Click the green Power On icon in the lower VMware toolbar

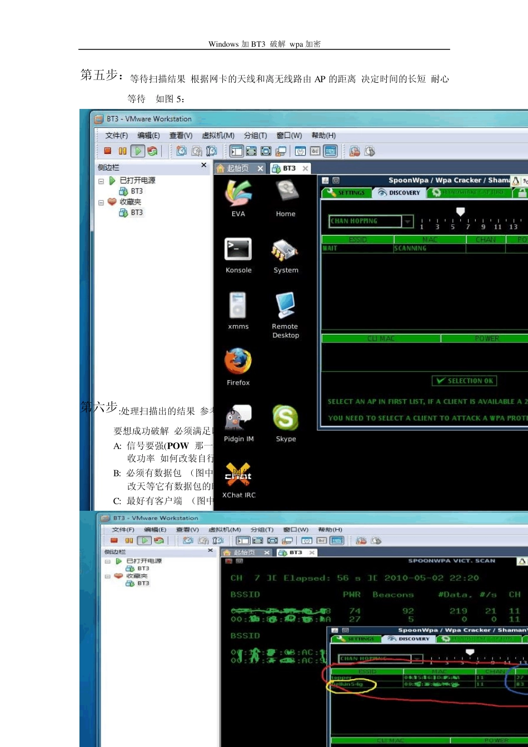tap(144, 540)
